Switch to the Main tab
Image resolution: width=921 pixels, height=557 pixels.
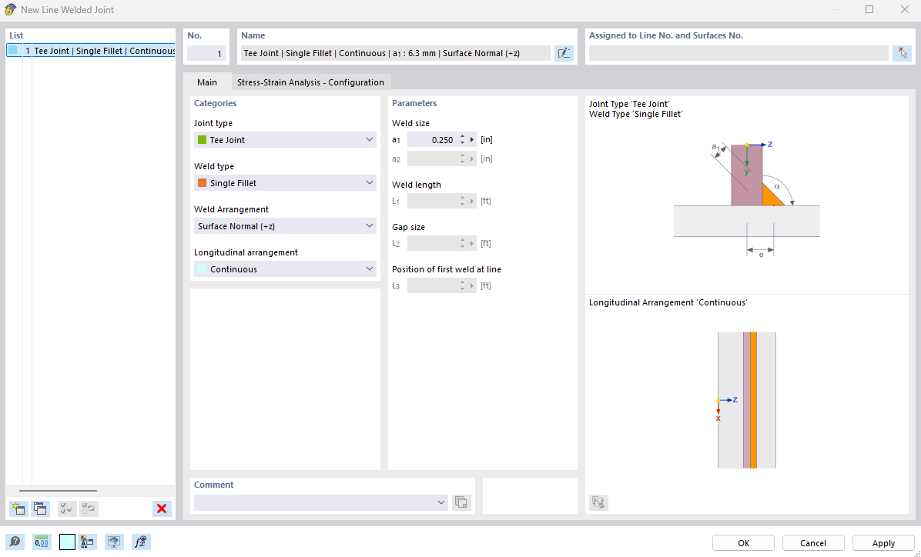pyautogui.click(x=206, y=82)
